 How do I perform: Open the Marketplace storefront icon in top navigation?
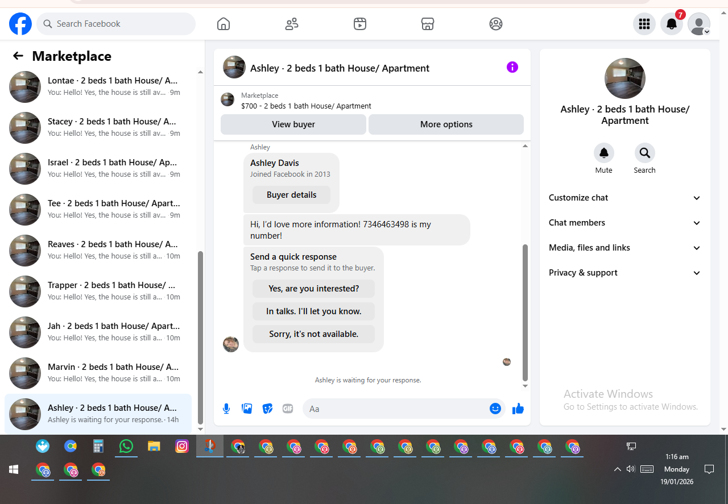(x=428, y=24)
